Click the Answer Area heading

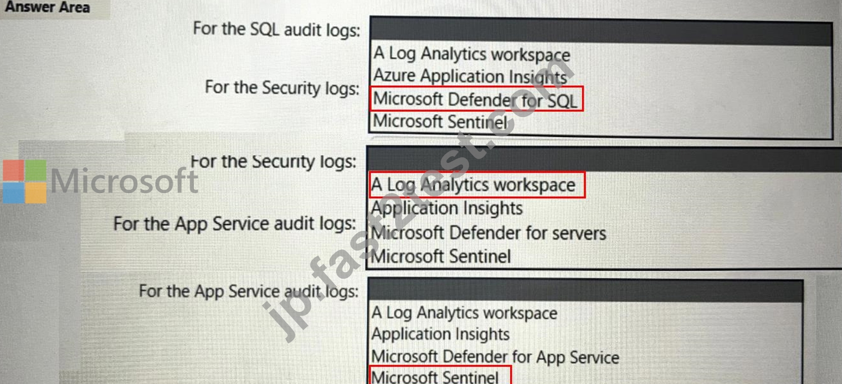(47, 7)
